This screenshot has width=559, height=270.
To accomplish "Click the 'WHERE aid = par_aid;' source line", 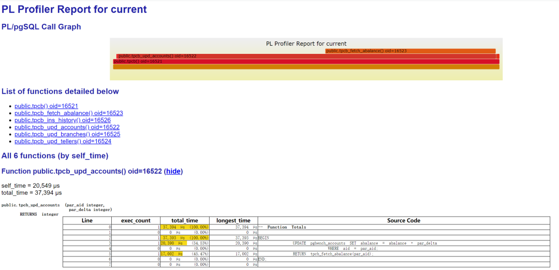I will coord(352,249).
